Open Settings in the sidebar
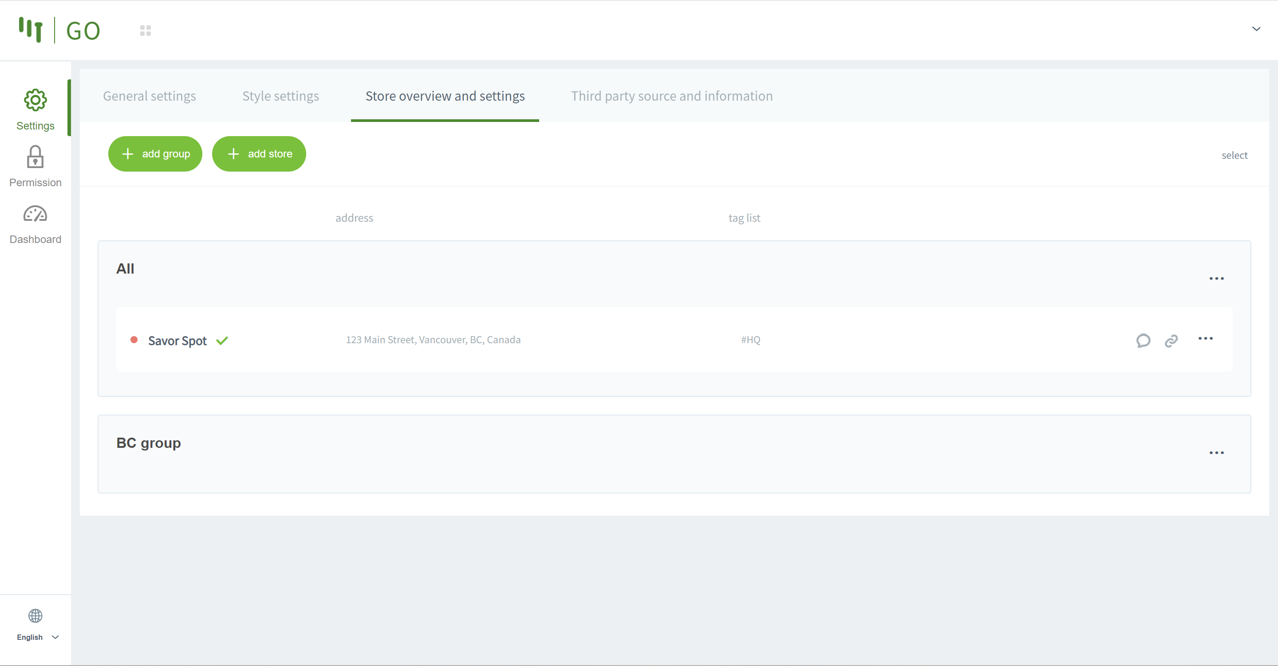This screenshot has height=666, width=1278. pos(35,109)
